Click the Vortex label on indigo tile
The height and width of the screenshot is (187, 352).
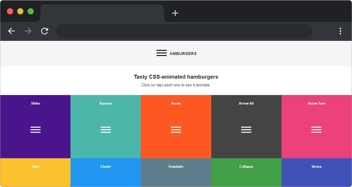pyautogui.click(x=316, y=167)
